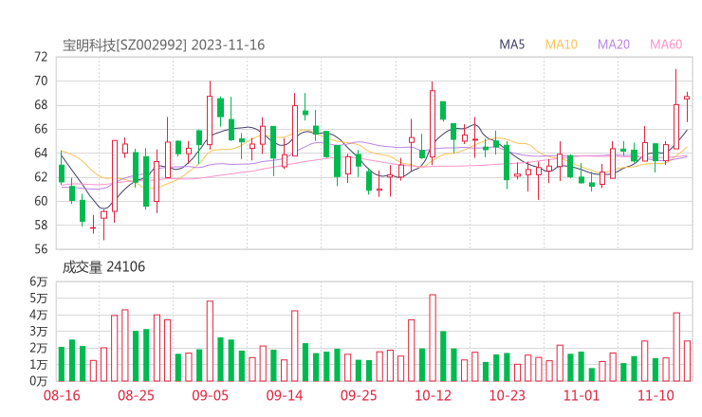Click the 成交量 24106 volume label
The image size is (702, 417).
pos(103,267)
